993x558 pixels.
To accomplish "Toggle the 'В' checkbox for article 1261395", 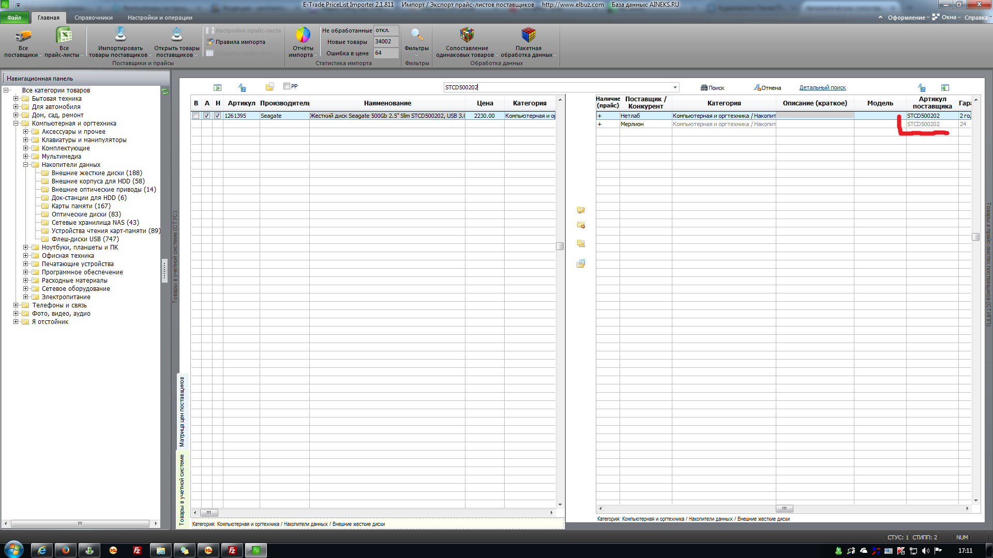I will coord(195,116).
